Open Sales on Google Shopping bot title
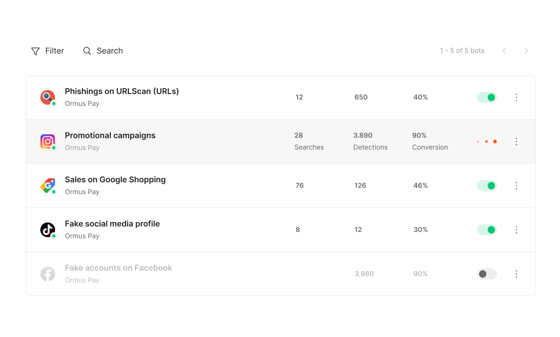Image resolution: width=560 pixels, height=337 pixels. pos(115,180)
